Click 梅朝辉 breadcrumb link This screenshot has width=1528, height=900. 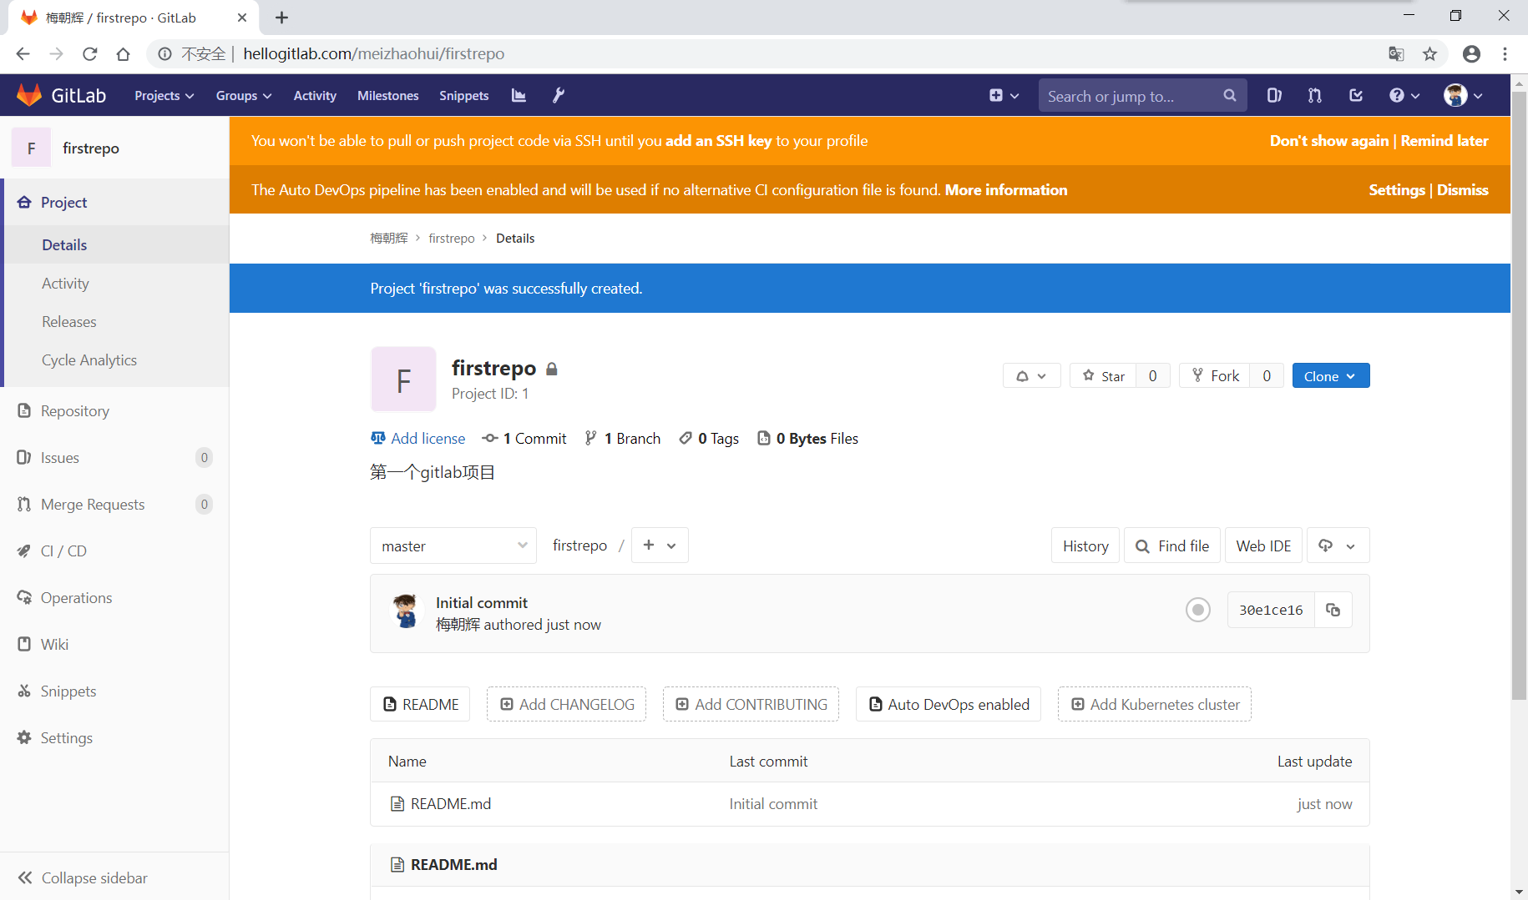(x=389, y=238)
